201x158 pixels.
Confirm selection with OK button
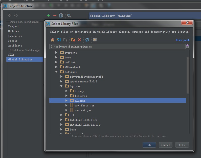click(149, 145)
